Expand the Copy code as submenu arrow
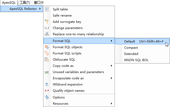The image size is (170, 107). click(x=111, y=66)
